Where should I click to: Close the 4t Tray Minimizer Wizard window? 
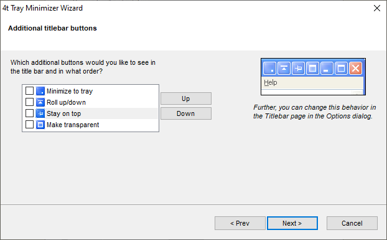click(377, 8)
